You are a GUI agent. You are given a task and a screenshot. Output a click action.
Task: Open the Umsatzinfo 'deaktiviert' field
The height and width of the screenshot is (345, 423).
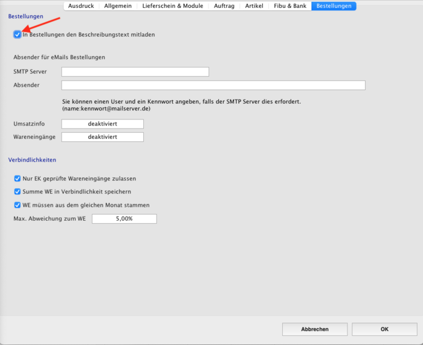tap(102, 124)
